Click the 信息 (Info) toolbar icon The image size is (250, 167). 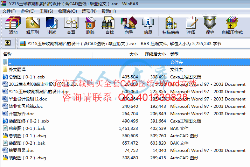[x=148, y=23]
